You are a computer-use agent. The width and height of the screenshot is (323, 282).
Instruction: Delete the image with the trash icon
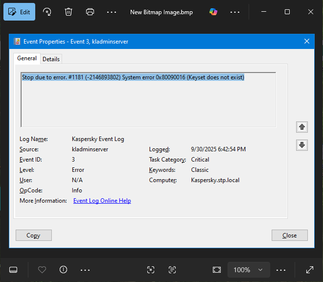(69, 12)
